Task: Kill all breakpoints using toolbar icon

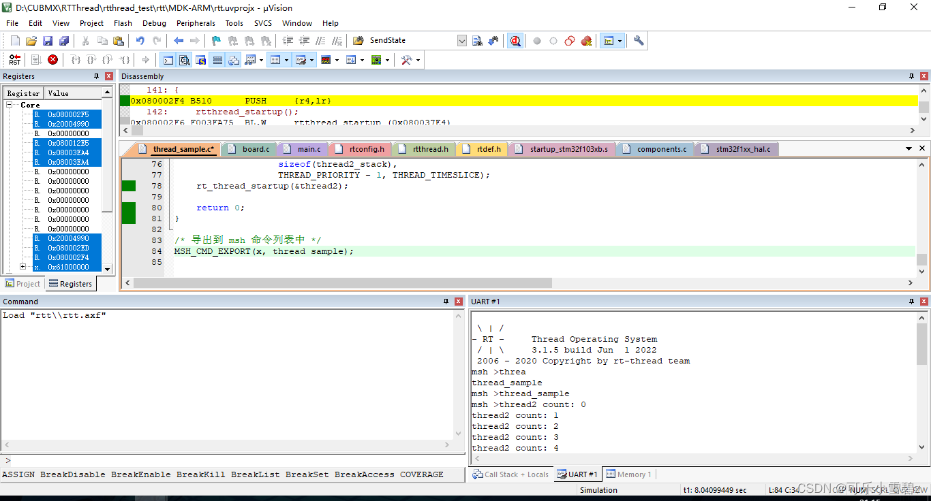Action: point(586,40)
